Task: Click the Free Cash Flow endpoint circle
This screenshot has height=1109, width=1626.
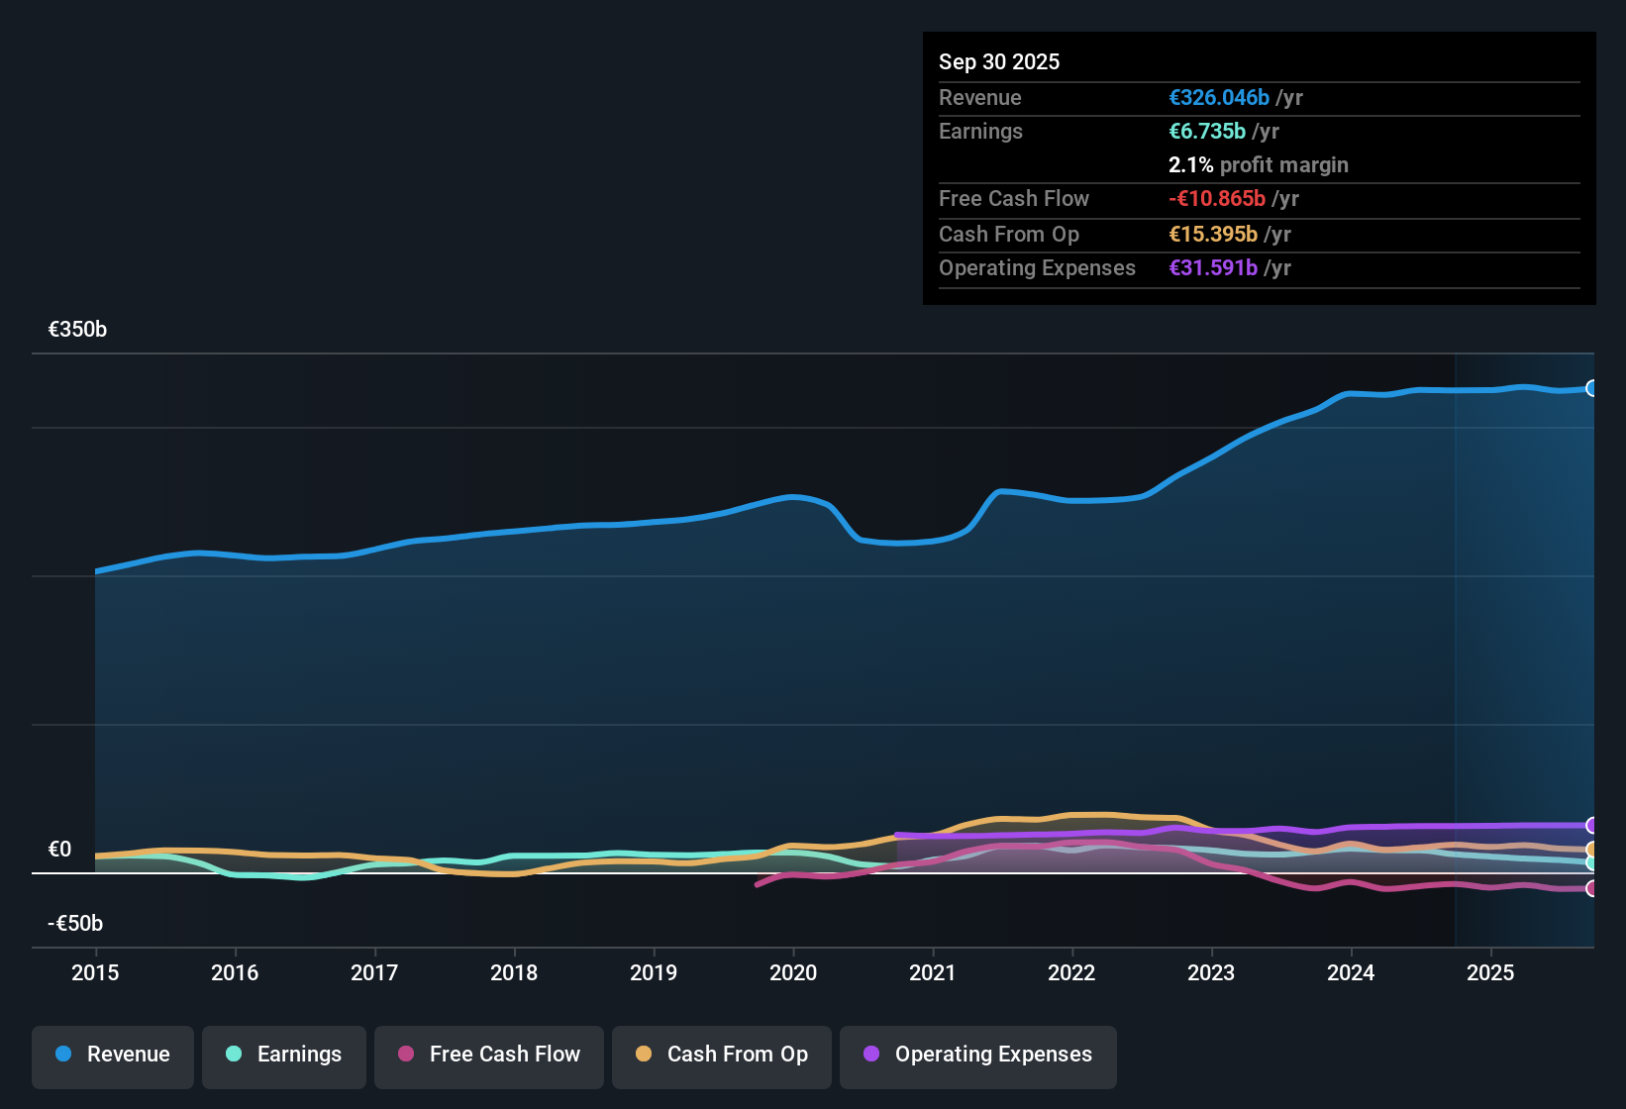Action: [1592, 889]
